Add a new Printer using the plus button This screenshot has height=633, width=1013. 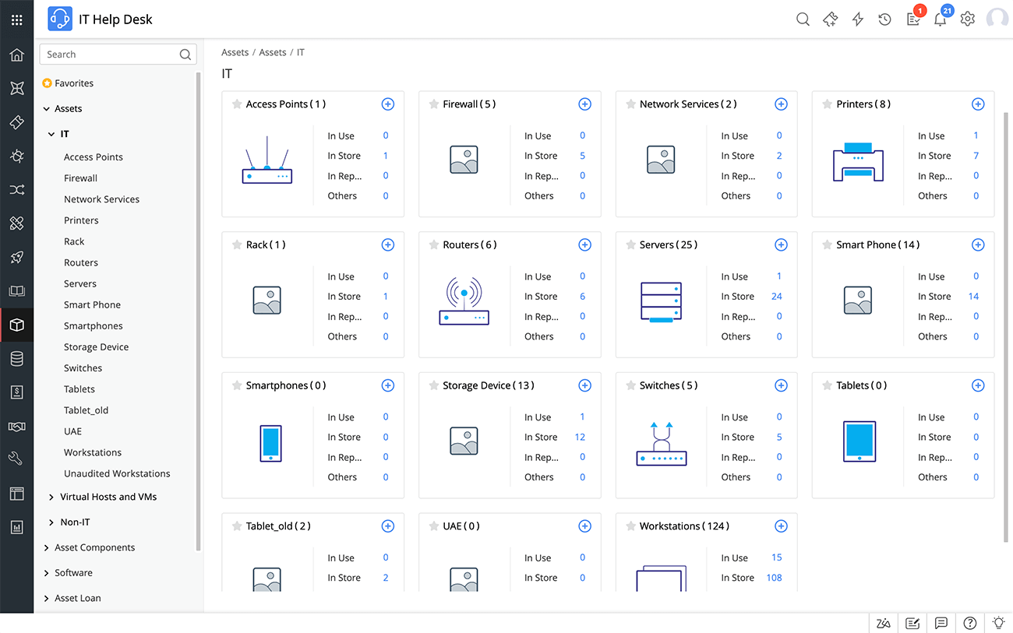click(978, 104)
